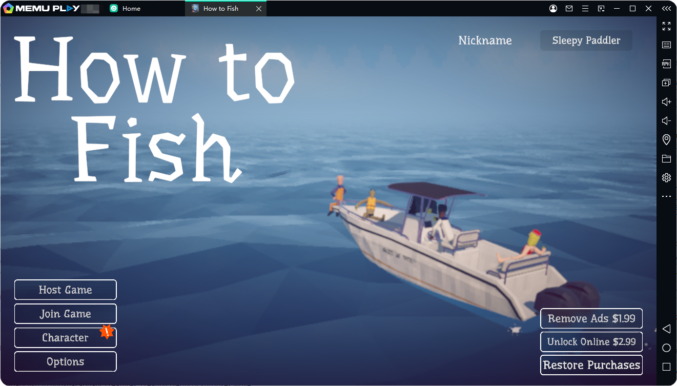Open the keyboard mapping tool
Screen dimensions: 677x386
(666, 45)
